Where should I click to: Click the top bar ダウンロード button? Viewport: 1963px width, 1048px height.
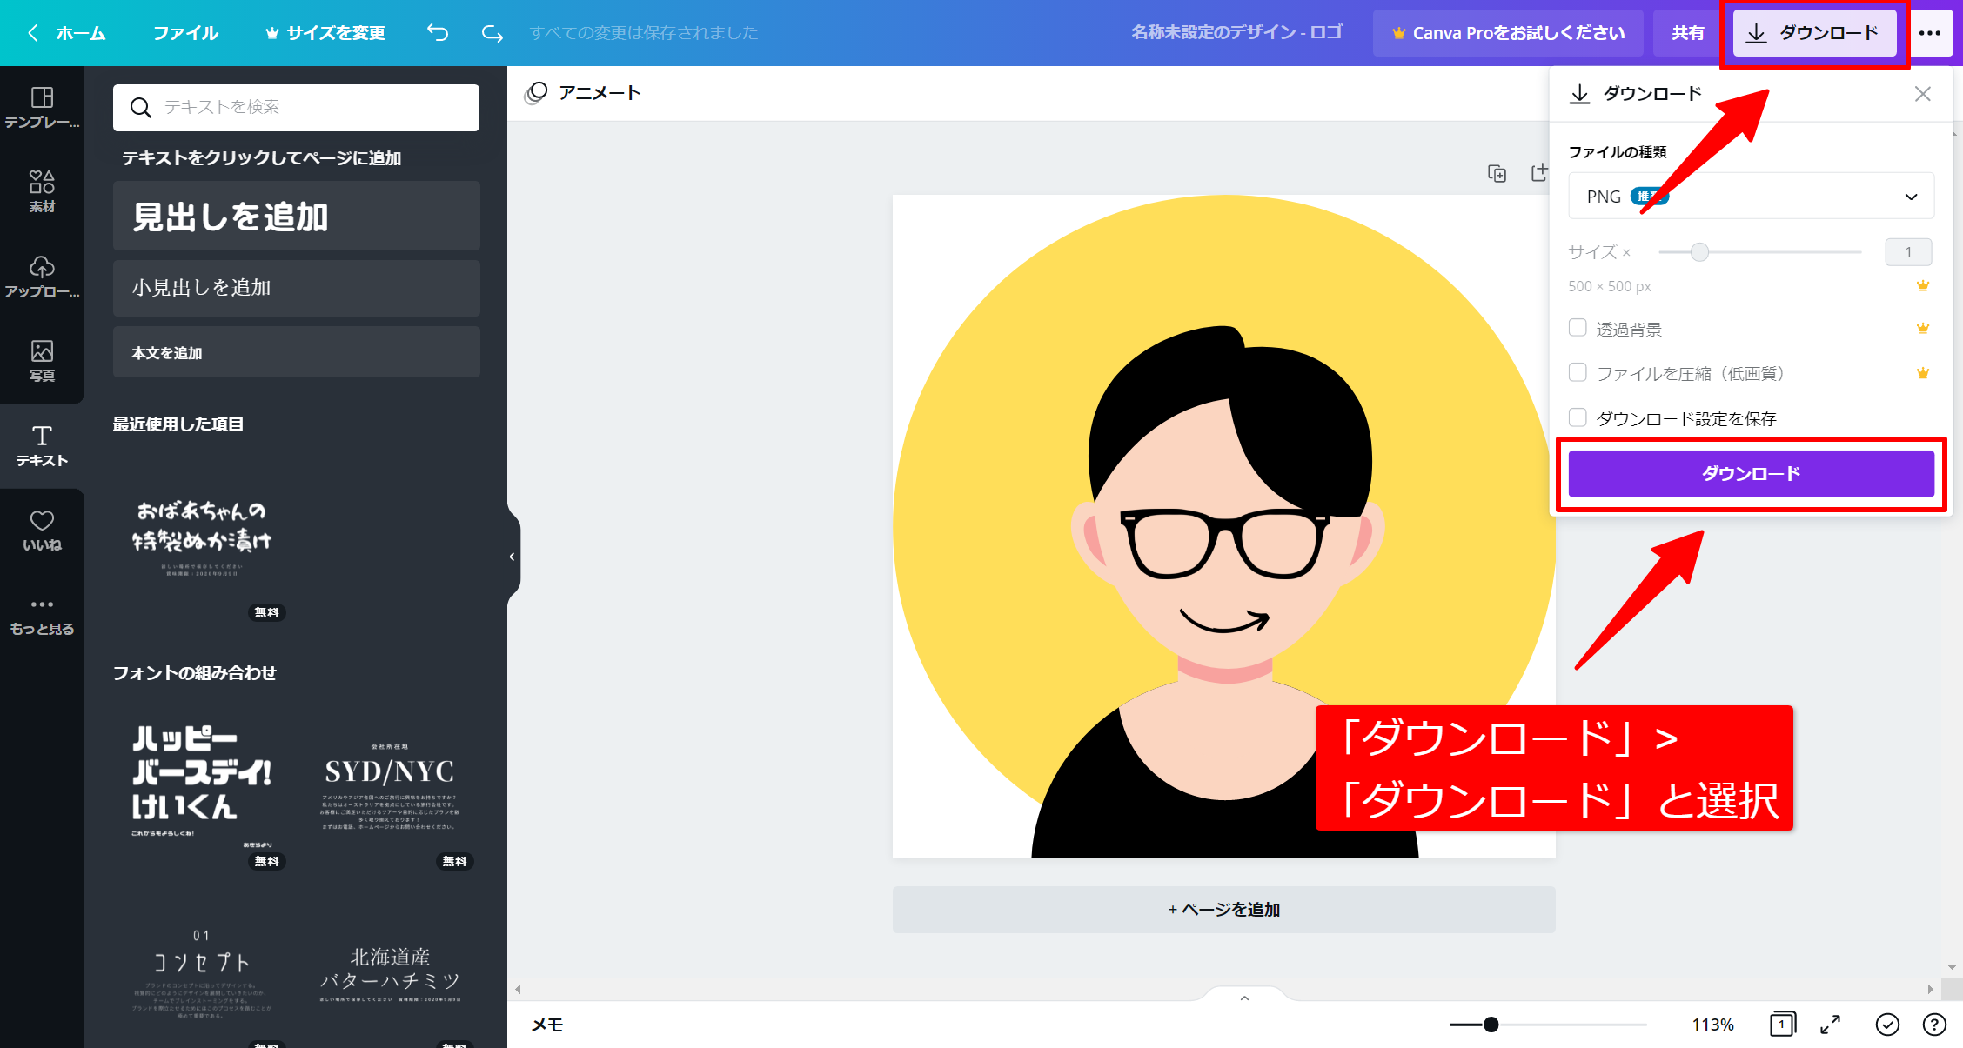[x=1814, y=33]
